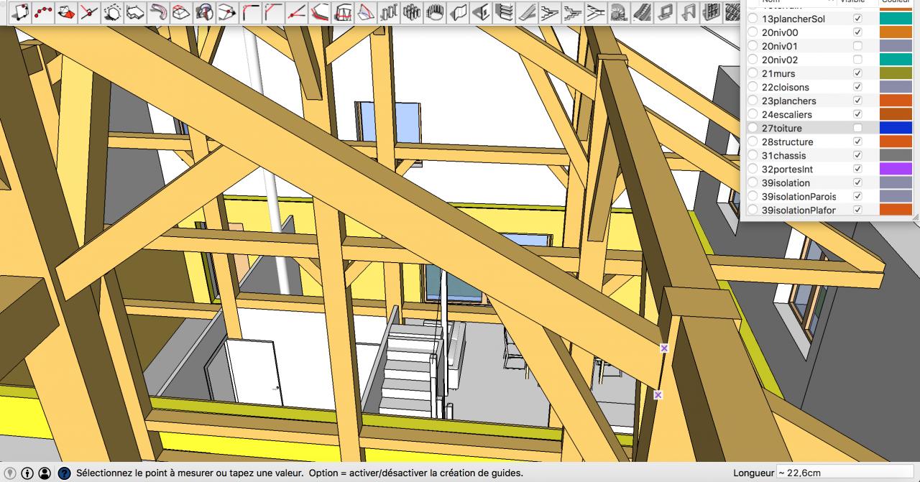Viewport: 920px width, 482px height.
Task: Click the Longueur measurement input field
Action: point(845,473)
